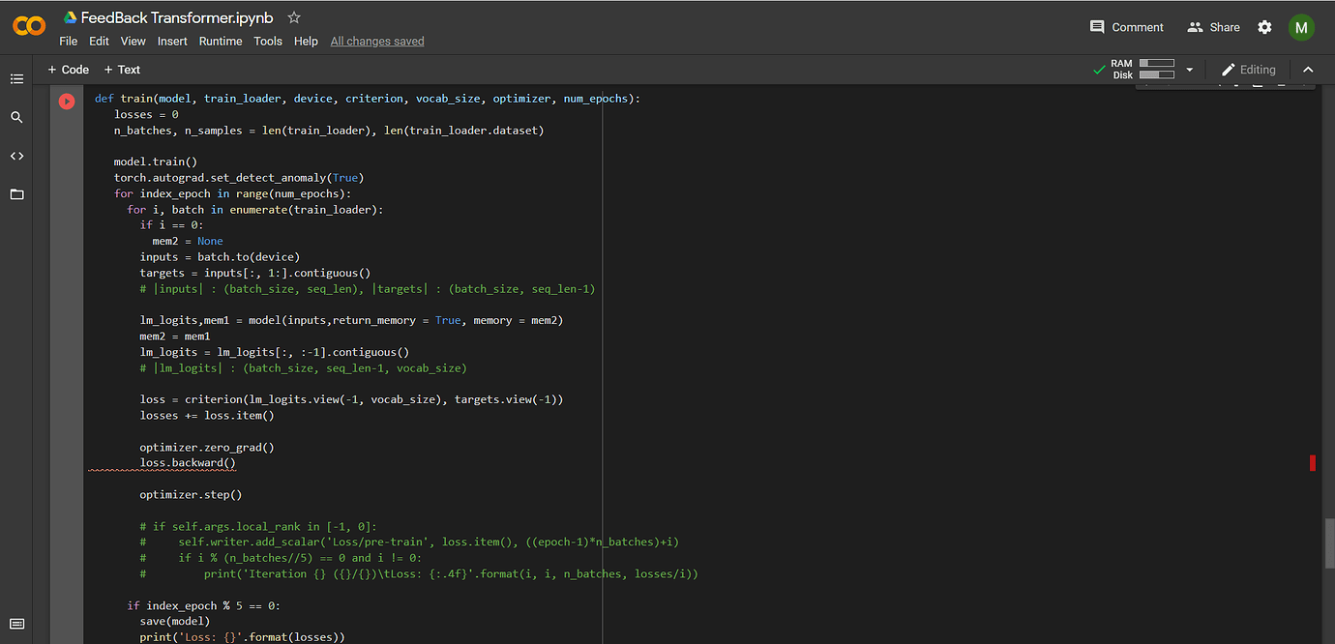Click the Share button
The width and height of the screenshot is (1335, 644).
[x=1213, y=27]
